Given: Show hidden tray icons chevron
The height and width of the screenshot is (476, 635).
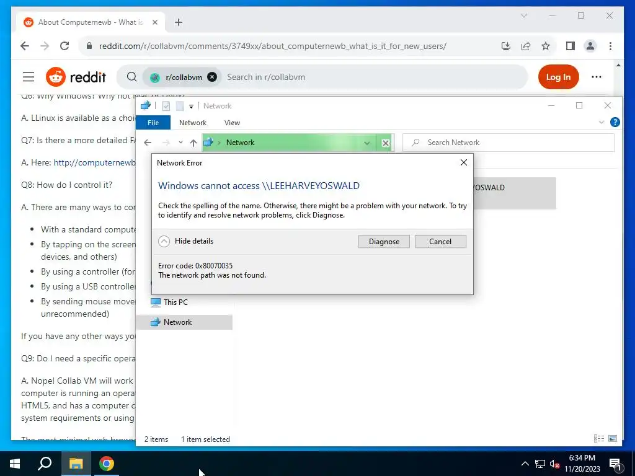Looking at the screenshot, I should (x=525, y=464).
